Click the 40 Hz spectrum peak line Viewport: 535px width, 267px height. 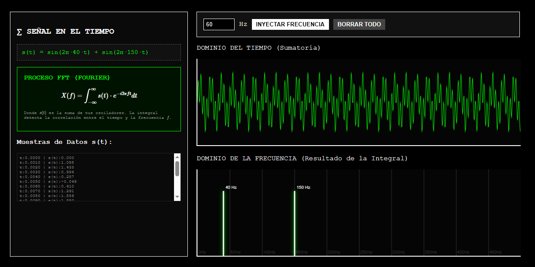pyautogui.click(x=223, y=223)
